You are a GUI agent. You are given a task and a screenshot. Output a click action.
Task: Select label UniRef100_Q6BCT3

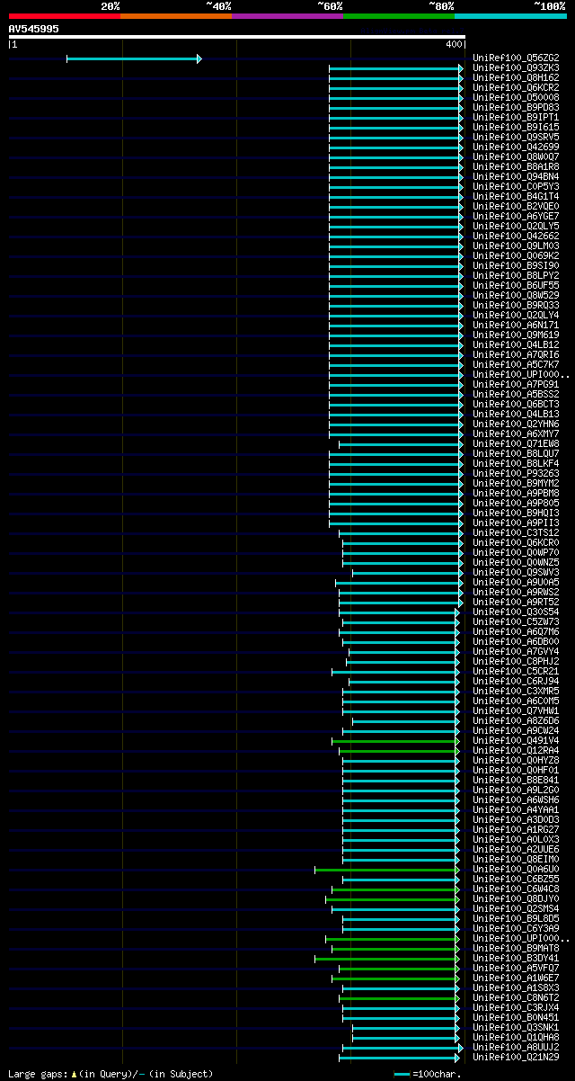(516, 405)
